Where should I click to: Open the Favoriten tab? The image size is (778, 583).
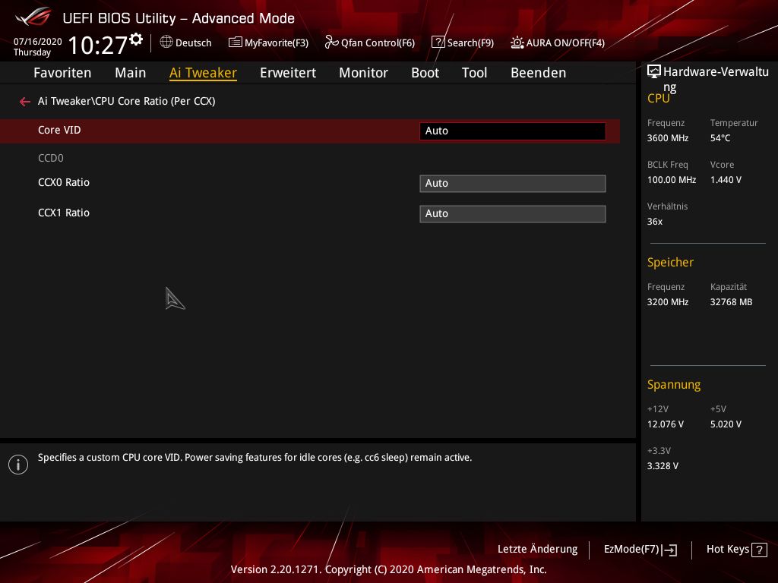coord(62,73)
